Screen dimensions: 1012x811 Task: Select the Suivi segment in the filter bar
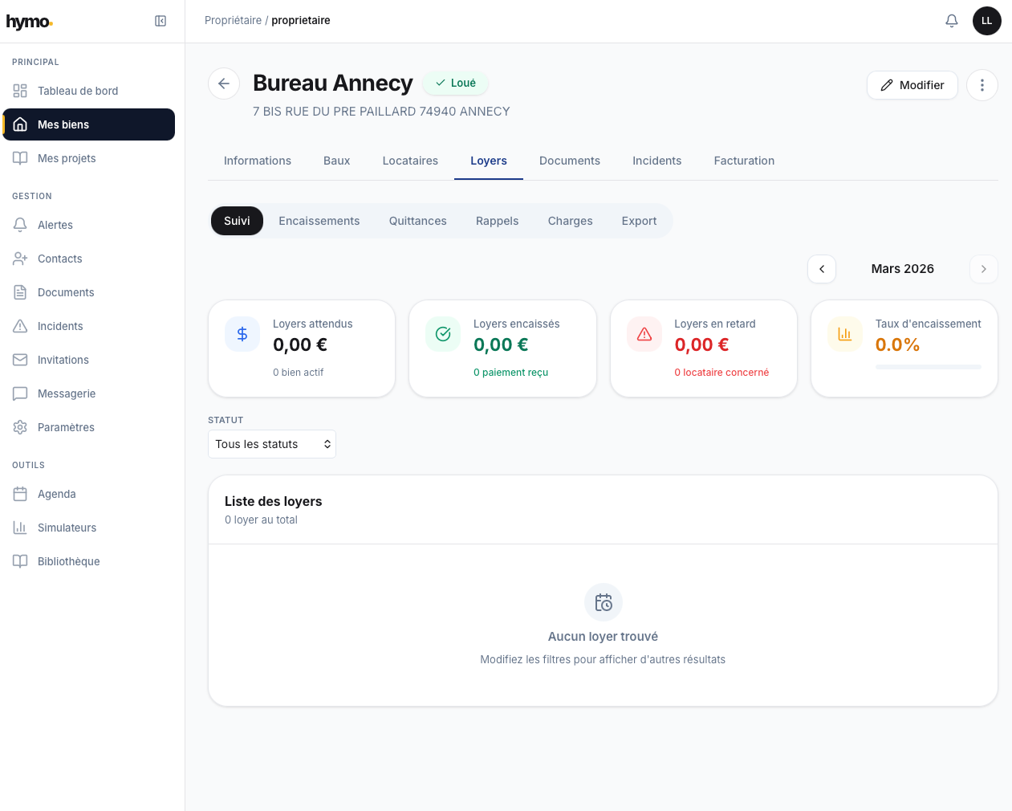click(x=237, y=221)
